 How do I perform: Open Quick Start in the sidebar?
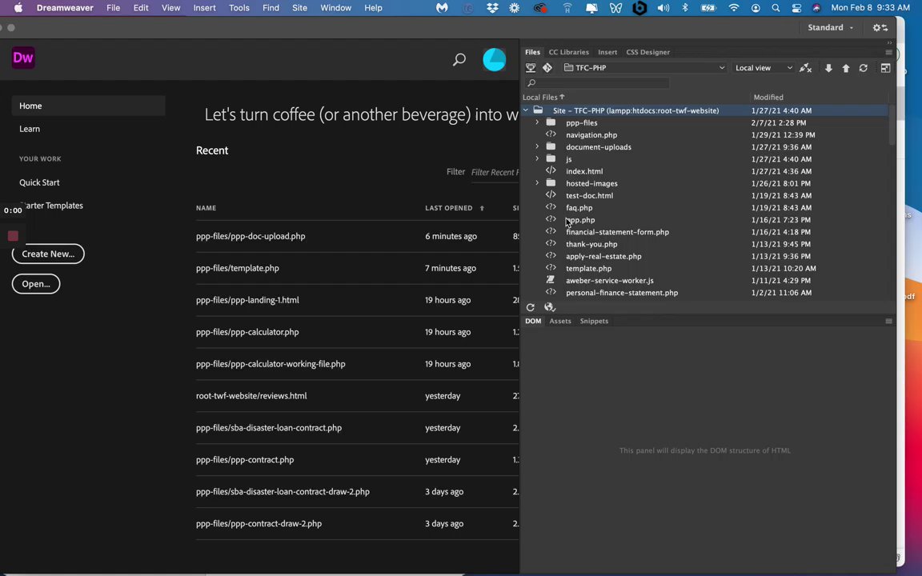tap(39, 182)
